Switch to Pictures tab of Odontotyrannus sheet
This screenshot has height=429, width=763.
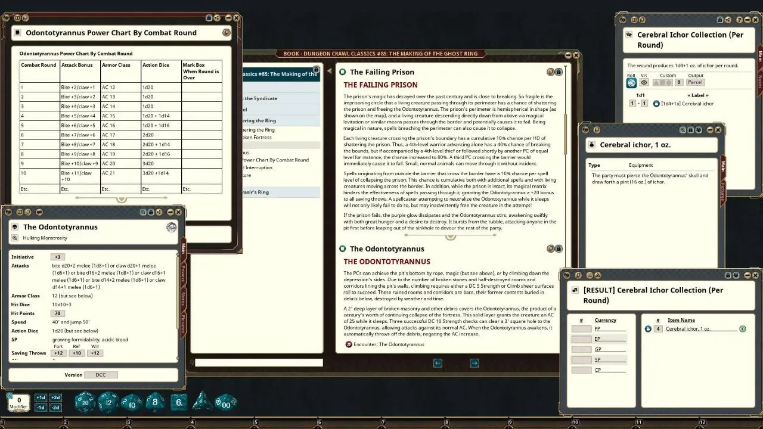click(183, 324)
